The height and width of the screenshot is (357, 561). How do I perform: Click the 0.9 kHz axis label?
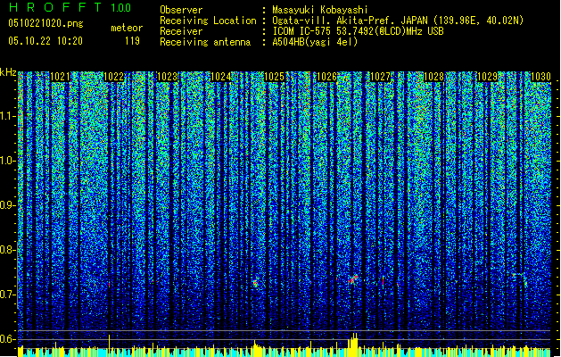pos(8,205)
